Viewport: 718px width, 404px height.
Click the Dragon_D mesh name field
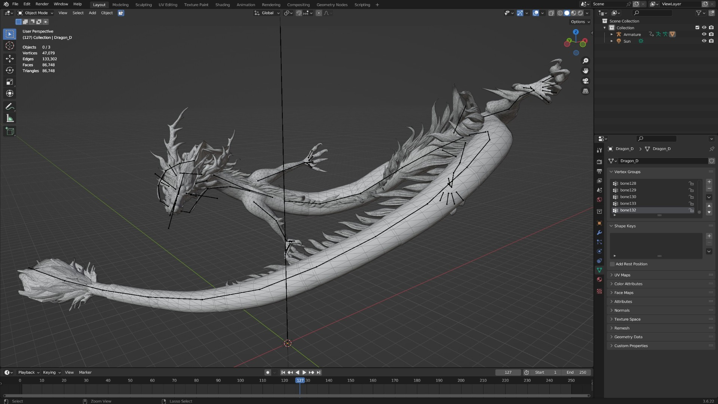tap(663, 161)
